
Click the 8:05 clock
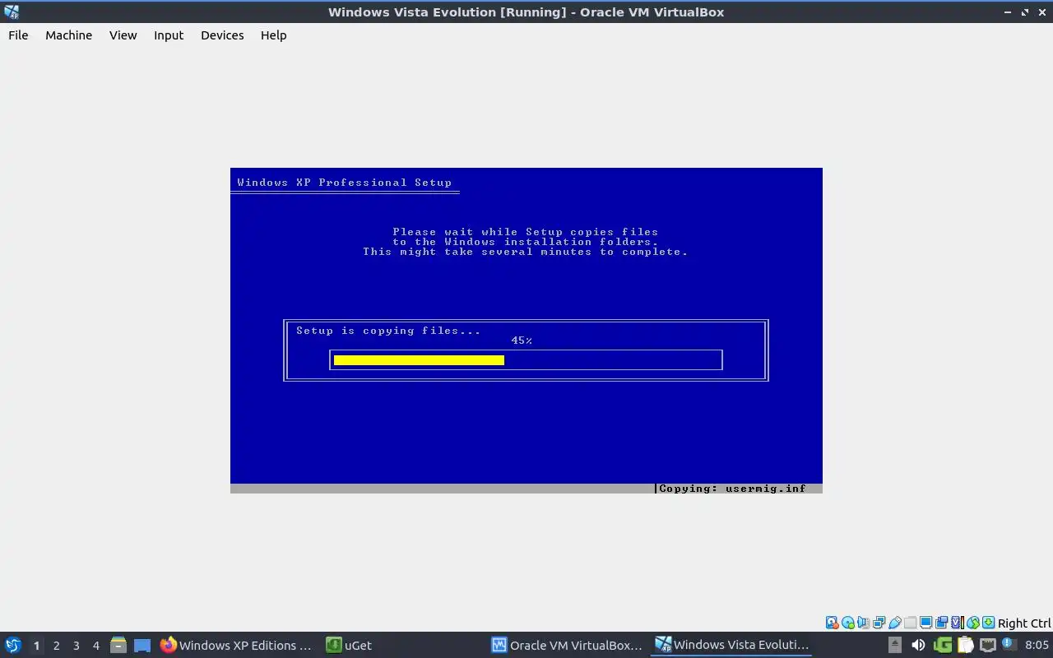pyautogui.click(x=1037, y=645)
